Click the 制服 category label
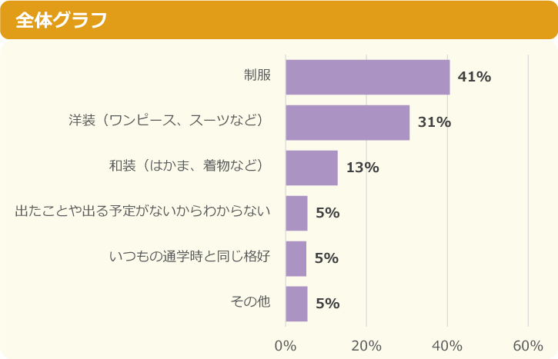Screen dimensions: 558x359 tap(257, 75)
